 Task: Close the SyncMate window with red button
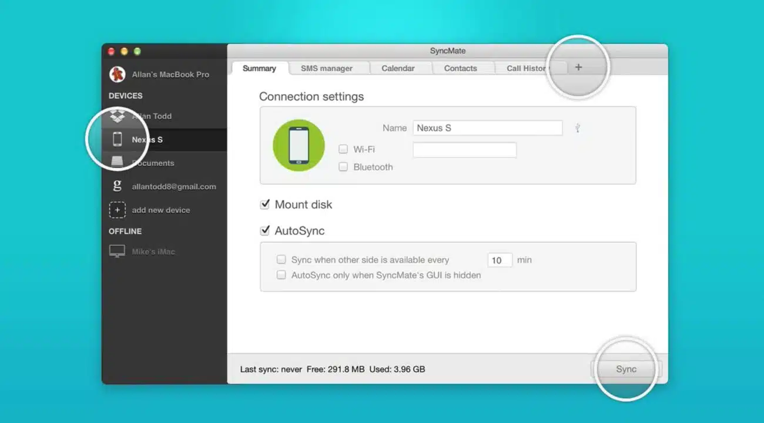(112, 52)
